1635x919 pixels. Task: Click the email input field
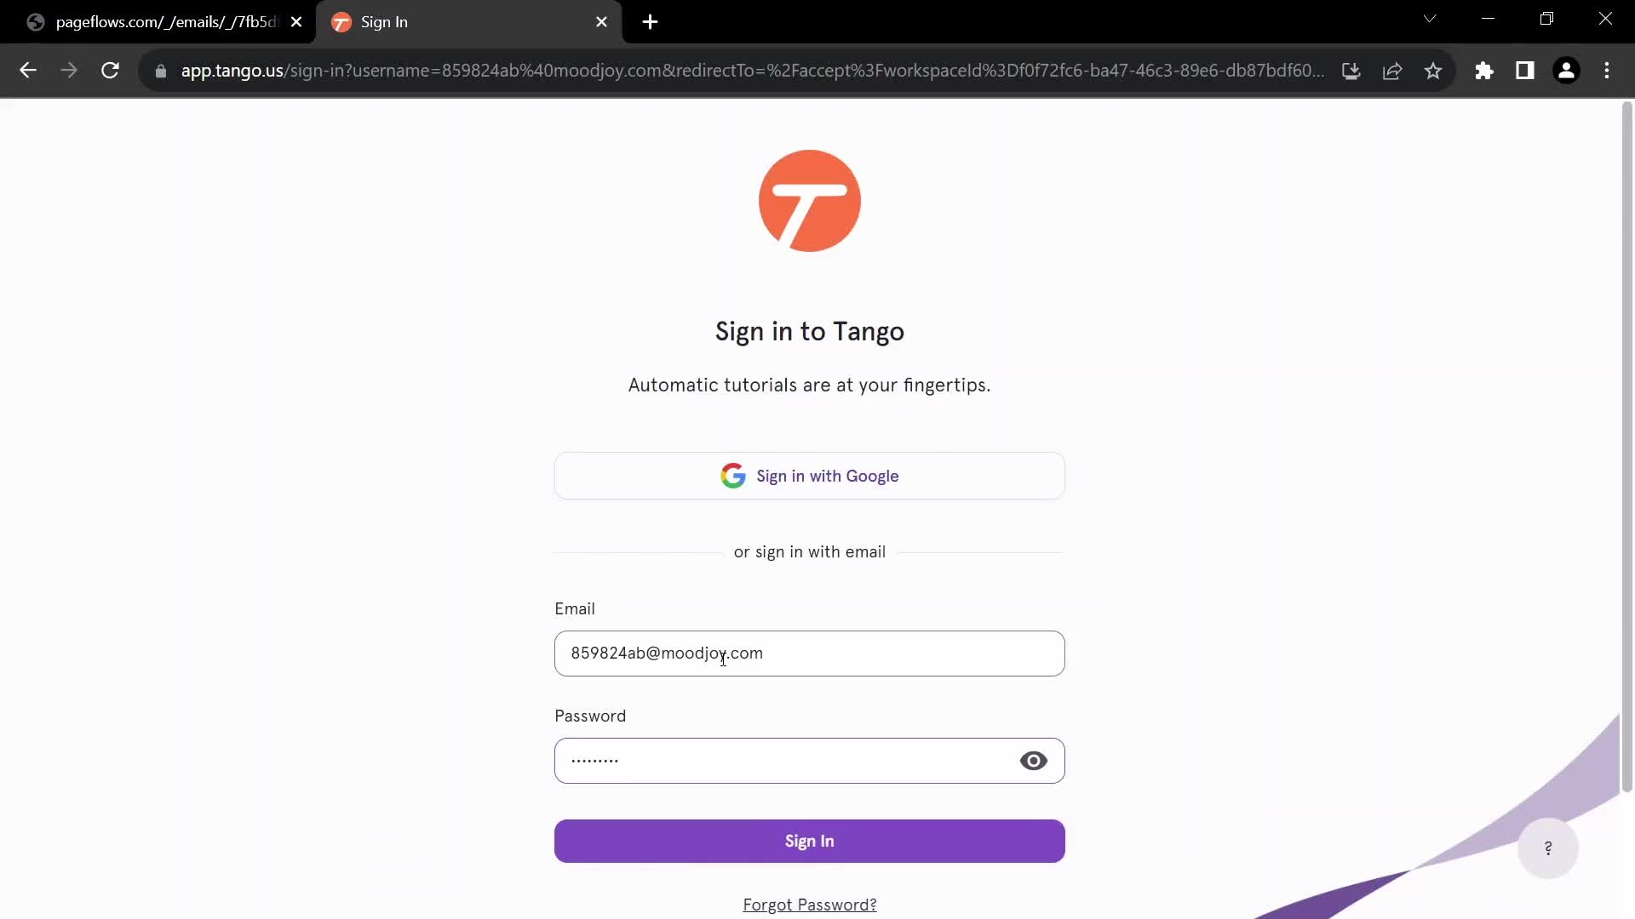pyautogui.click(x=810, y=653)
